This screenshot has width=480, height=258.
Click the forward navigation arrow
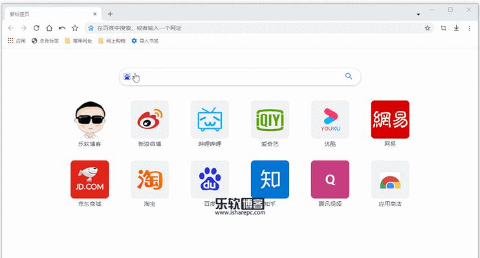(23, 28)
